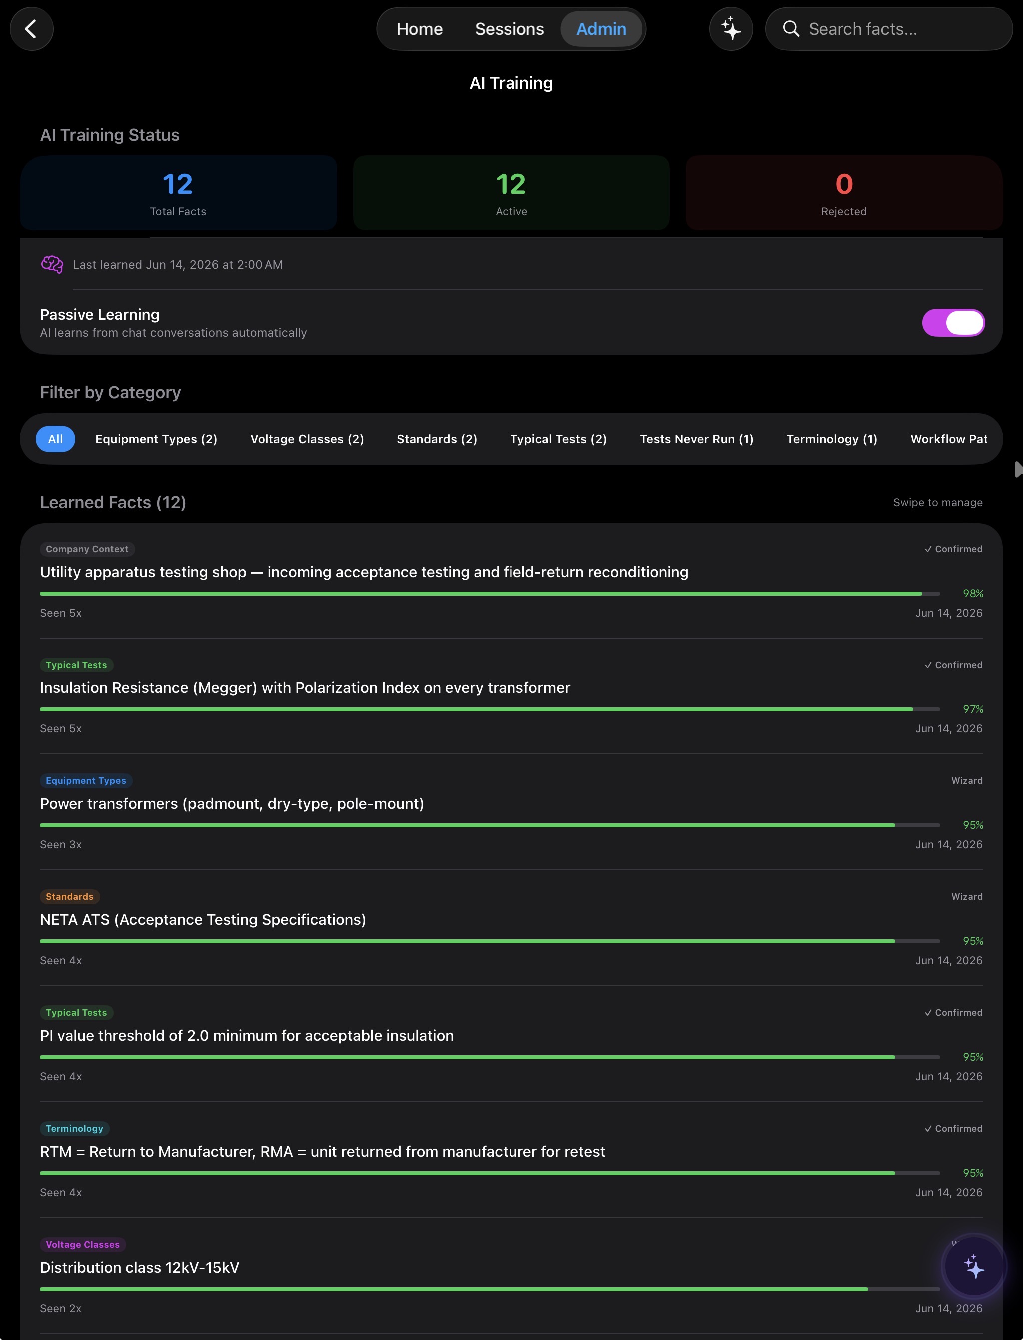Click the Equipment Types tag on Power transformers
Viewport: 1023px width, 1340px height.
coord(86,780)
